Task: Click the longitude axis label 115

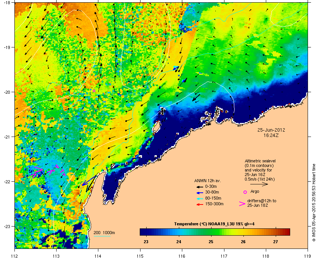Action: pos(140,256)
